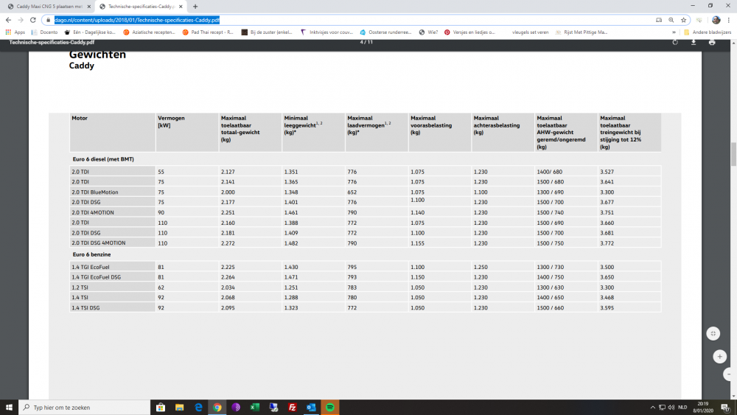
Task: Open Oosterse runderree bookmark
Action: [x=385, y=32]
